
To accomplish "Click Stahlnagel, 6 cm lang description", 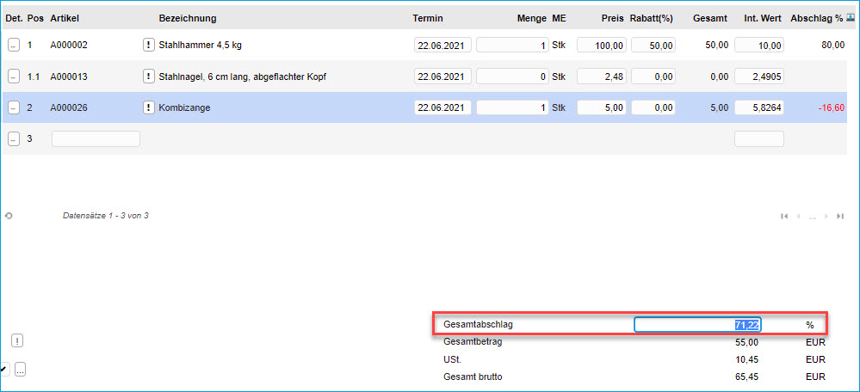I will [243, 77].
